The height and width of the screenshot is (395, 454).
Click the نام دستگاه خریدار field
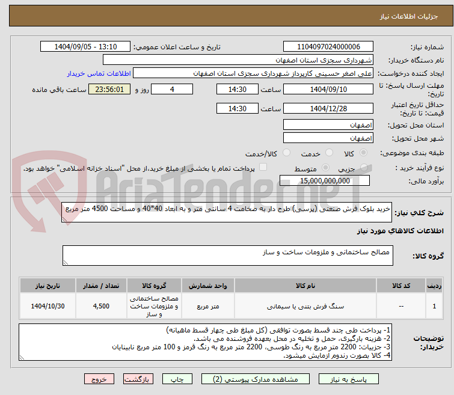tap(238, 60)
